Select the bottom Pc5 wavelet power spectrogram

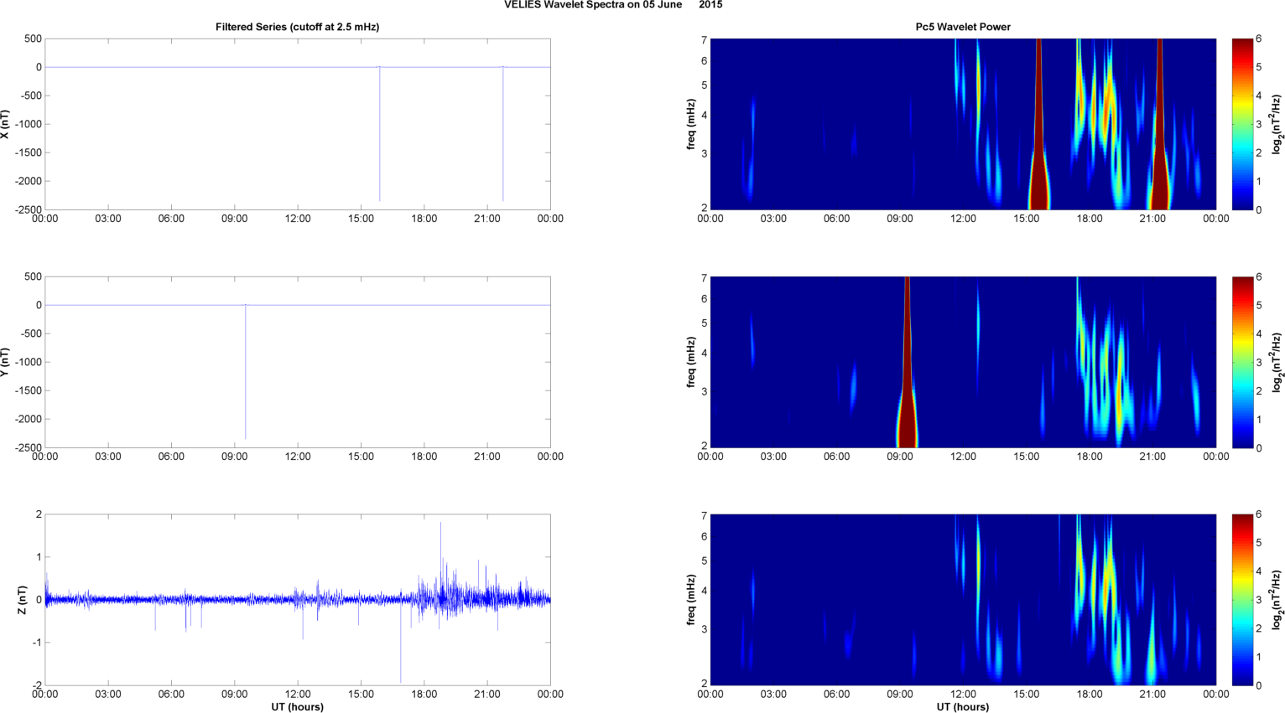coord(963,600)
